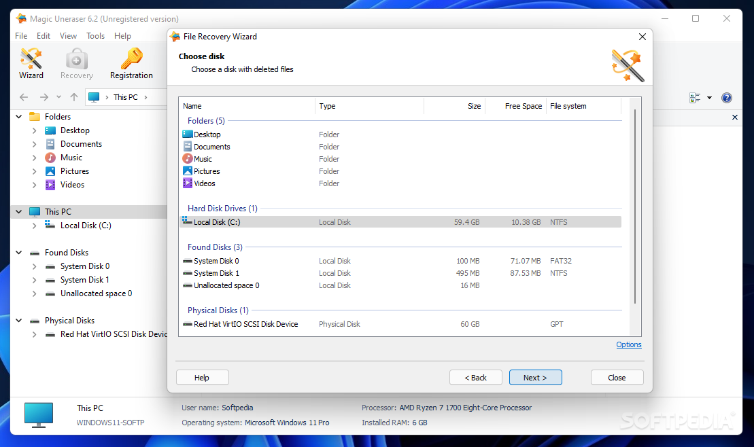Click the Found Disks (3) group header
The height and width of the screenshot is (447, 754).
click(215, 247)
